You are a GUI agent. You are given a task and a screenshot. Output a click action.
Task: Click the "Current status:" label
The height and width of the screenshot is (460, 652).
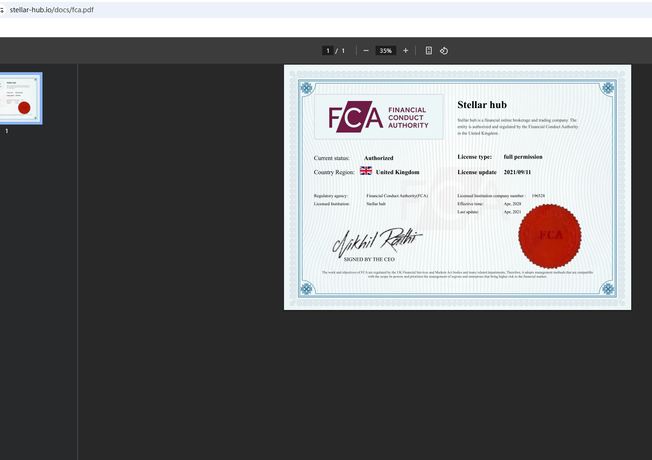[x=332, y=158]
